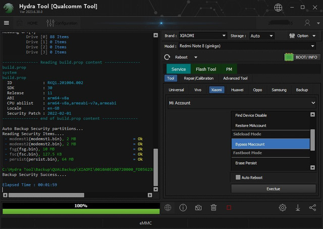Select the Backup tab
This screenshot has height=229, width=323.
click(302, 90)
